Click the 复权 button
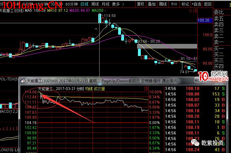 (x=140, y=4)
